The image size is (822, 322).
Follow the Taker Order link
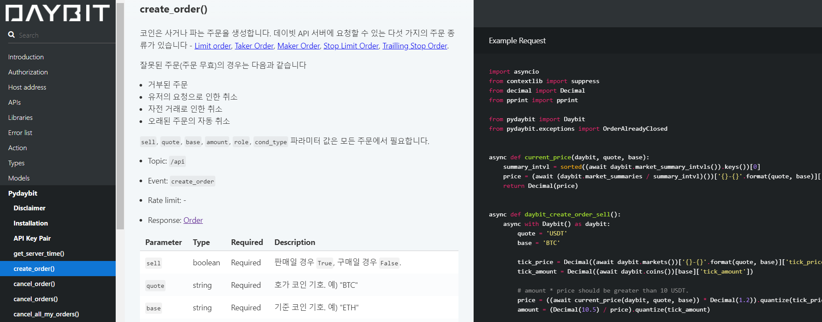[254, 46]
